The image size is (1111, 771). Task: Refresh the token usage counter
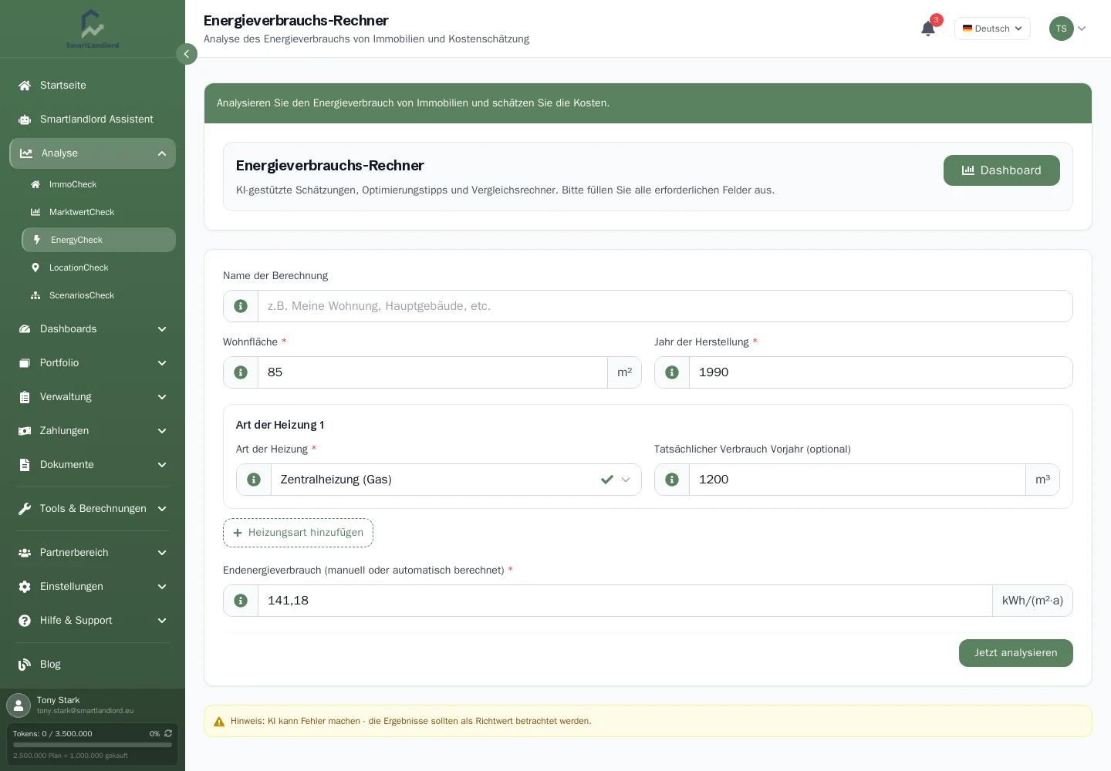(168, 733)
